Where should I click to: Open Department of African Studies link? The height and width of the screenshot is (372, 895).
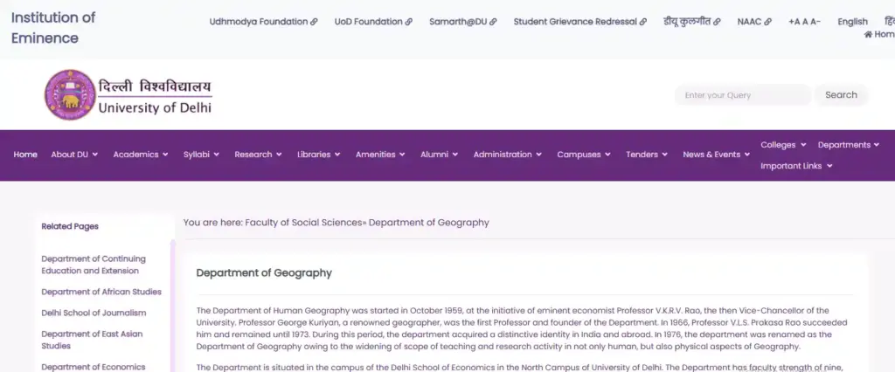pos(101,292)
